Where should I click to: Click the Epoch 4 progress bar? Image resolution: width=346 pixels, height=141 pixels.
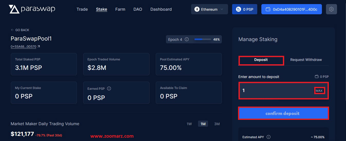[x=203, y=40]
